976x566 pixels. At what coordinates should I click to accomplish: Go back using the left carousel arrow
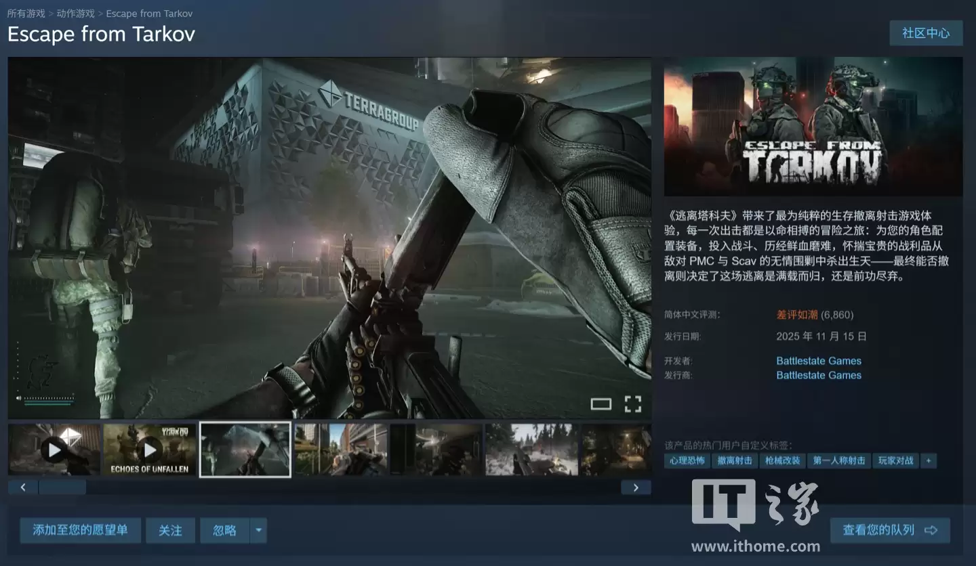coord(22,487)
